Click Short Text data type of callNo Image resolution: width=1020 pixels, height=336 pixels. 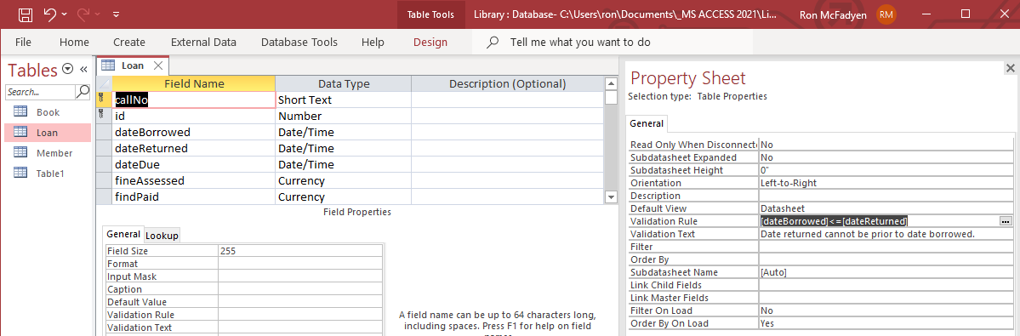(x=344, y=100)
